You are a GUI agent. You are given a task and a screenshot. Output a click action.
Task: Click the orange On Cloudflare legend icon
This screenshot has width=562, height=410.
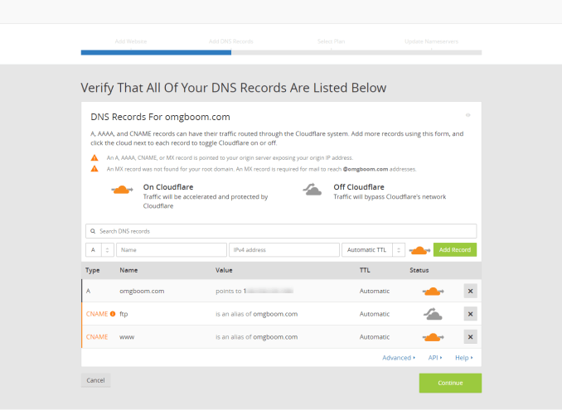coord(122,190)
